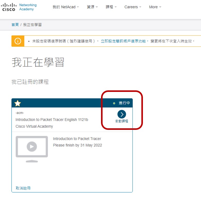The image size is (201, 206).
Task: Open 立即設定簡訊帳戶復原功能 link
Action: pos(123,41)
